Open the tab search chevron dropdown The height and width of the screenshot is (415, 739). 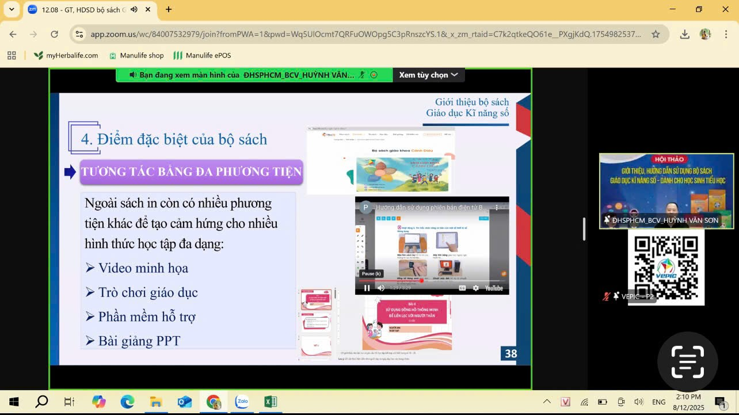coord(12,10)
